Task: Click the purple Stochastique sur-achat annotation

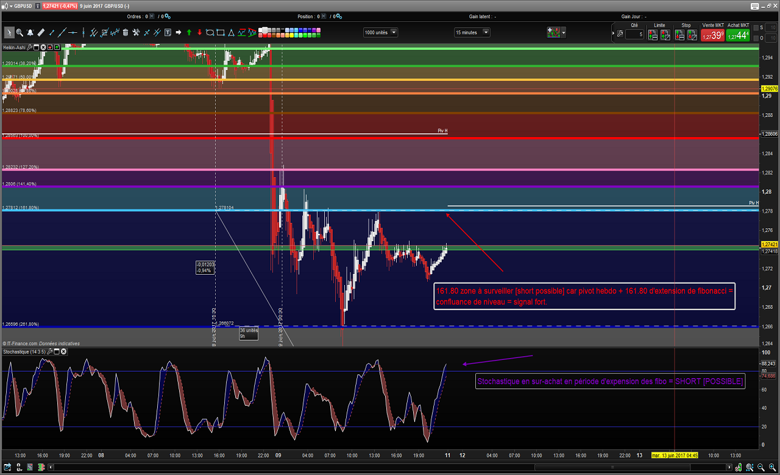Action: tap(610, 382)
